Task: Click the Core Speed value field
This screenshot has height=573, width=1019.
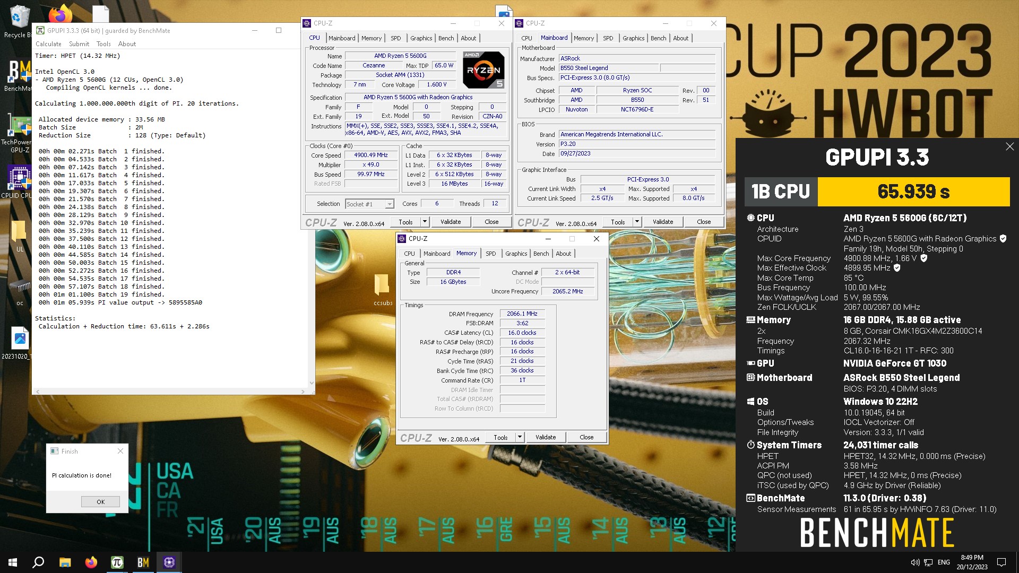Action: (x=371, y=155)
